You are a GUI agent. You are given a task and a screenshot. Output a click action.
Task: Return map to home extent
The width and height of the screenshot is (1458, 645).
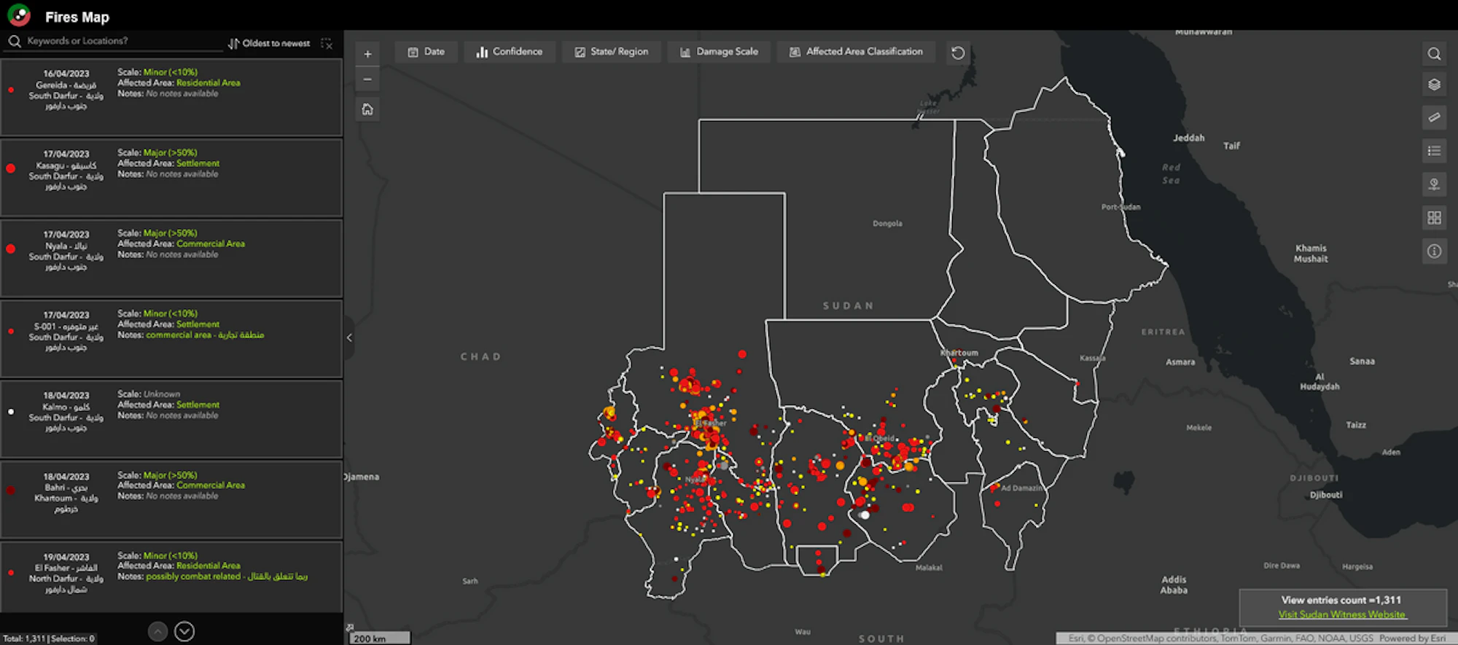[367, 109]
